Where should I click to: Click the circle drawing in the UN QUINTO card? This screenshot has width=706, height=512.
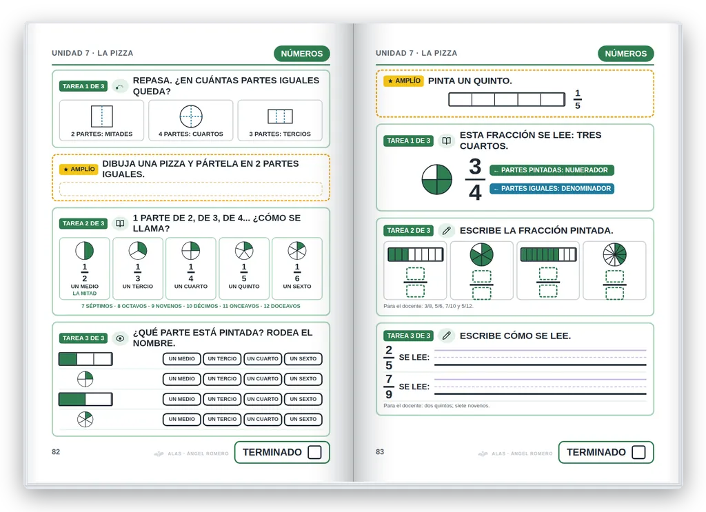pyautogui.click(x=244, y=251)
